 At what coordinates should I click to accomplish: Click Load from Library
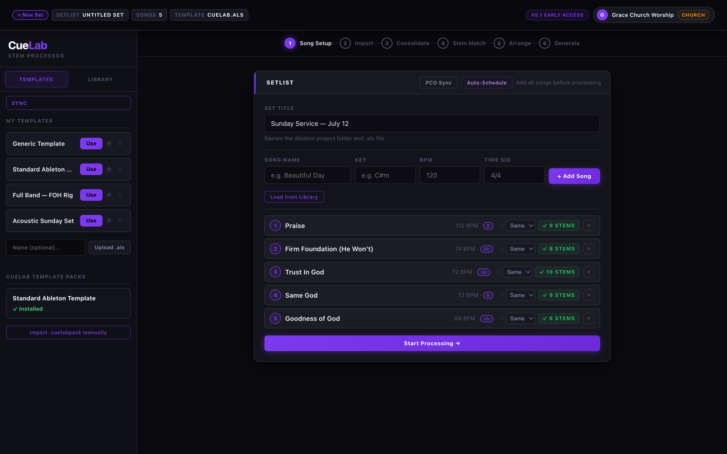tap(294, 197)
